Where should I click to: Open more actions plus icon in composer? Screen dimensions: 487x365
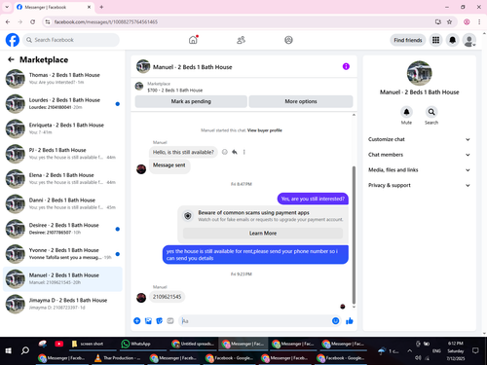click(137, 321)
